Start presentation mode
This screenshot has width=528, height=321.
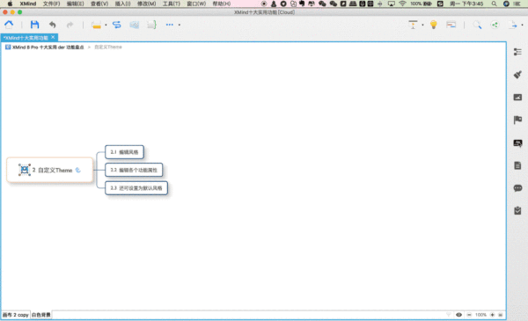(413, 25)
